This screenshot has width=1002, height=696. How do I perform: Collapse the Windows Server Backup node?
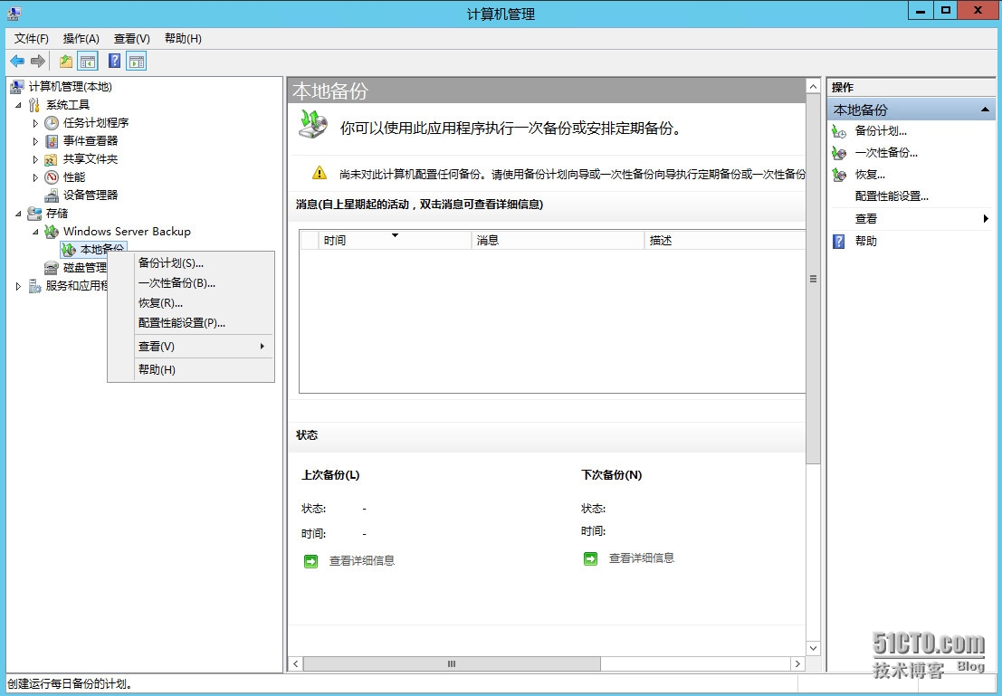coord(36,232)
